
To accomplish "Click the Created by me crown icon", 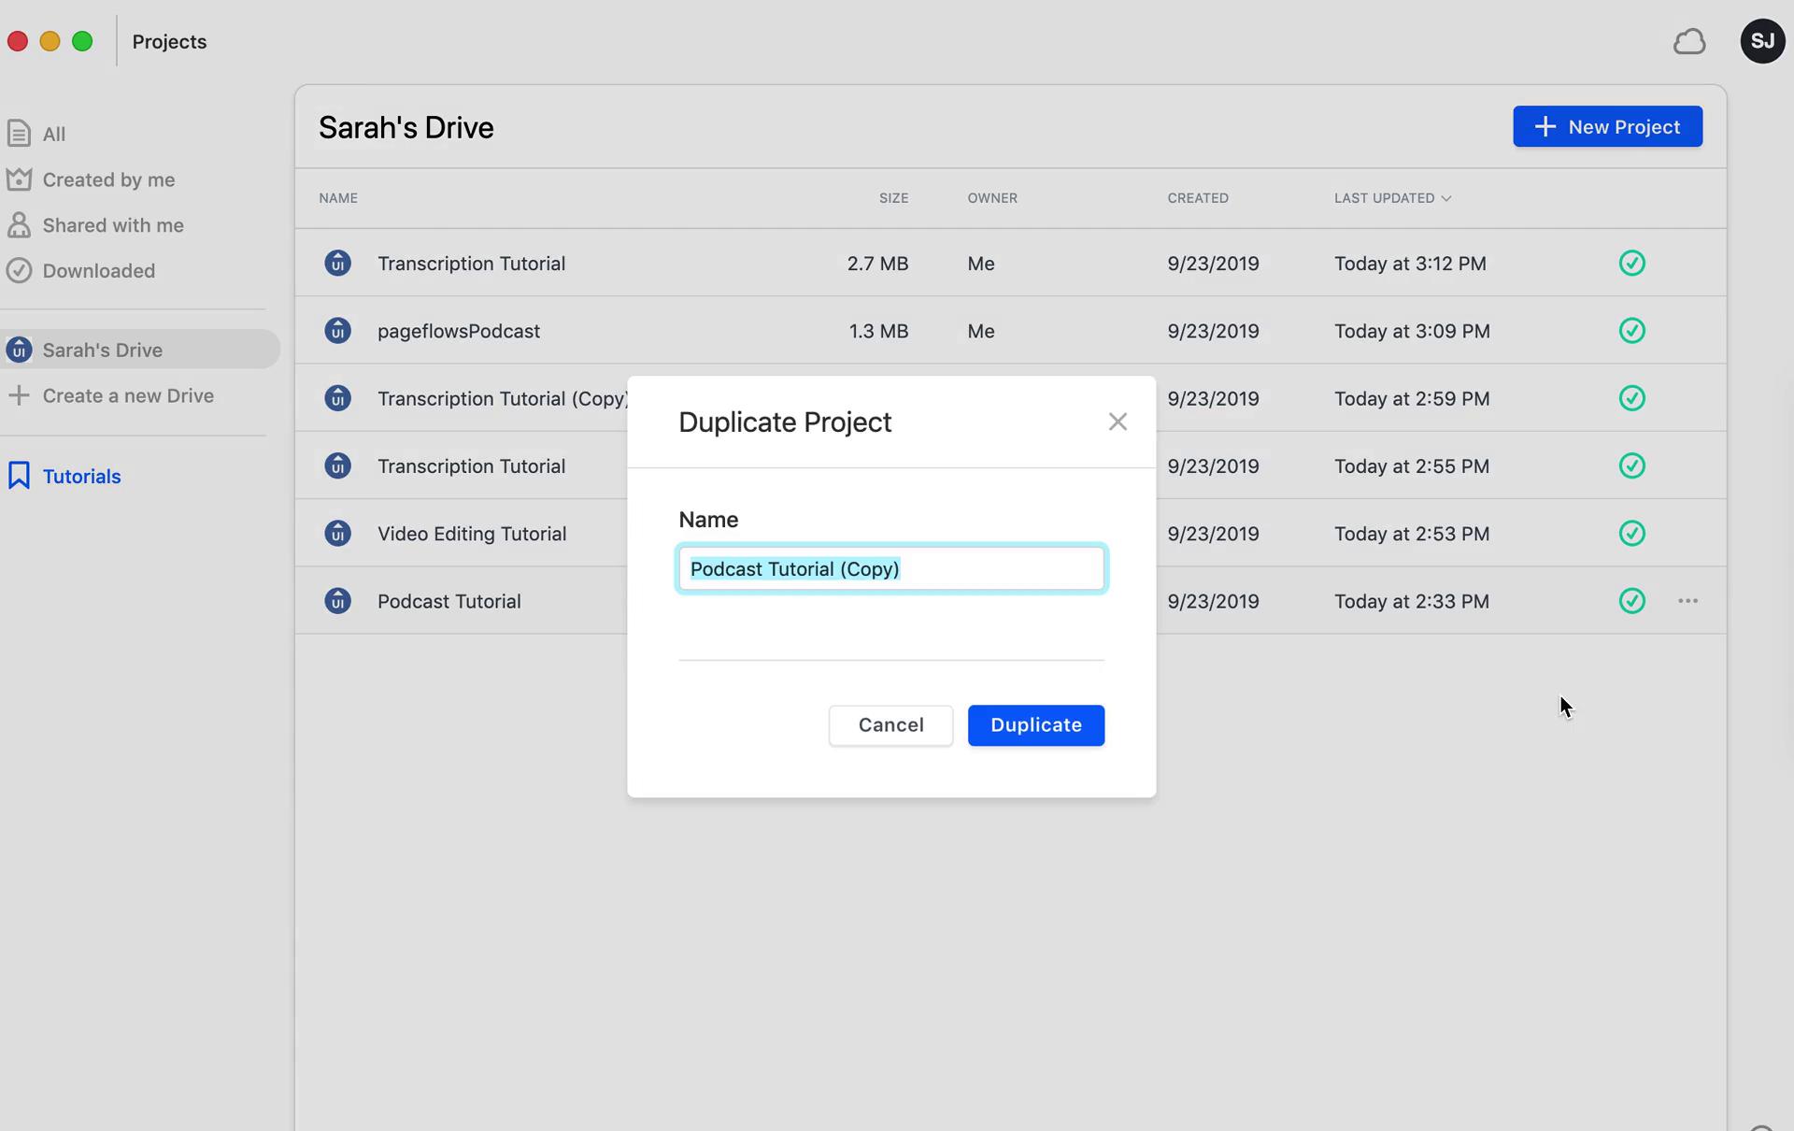I will pos(19,179).
